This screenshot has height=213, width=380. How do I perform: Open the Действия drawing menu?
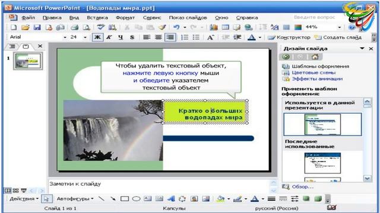point(24,199)
